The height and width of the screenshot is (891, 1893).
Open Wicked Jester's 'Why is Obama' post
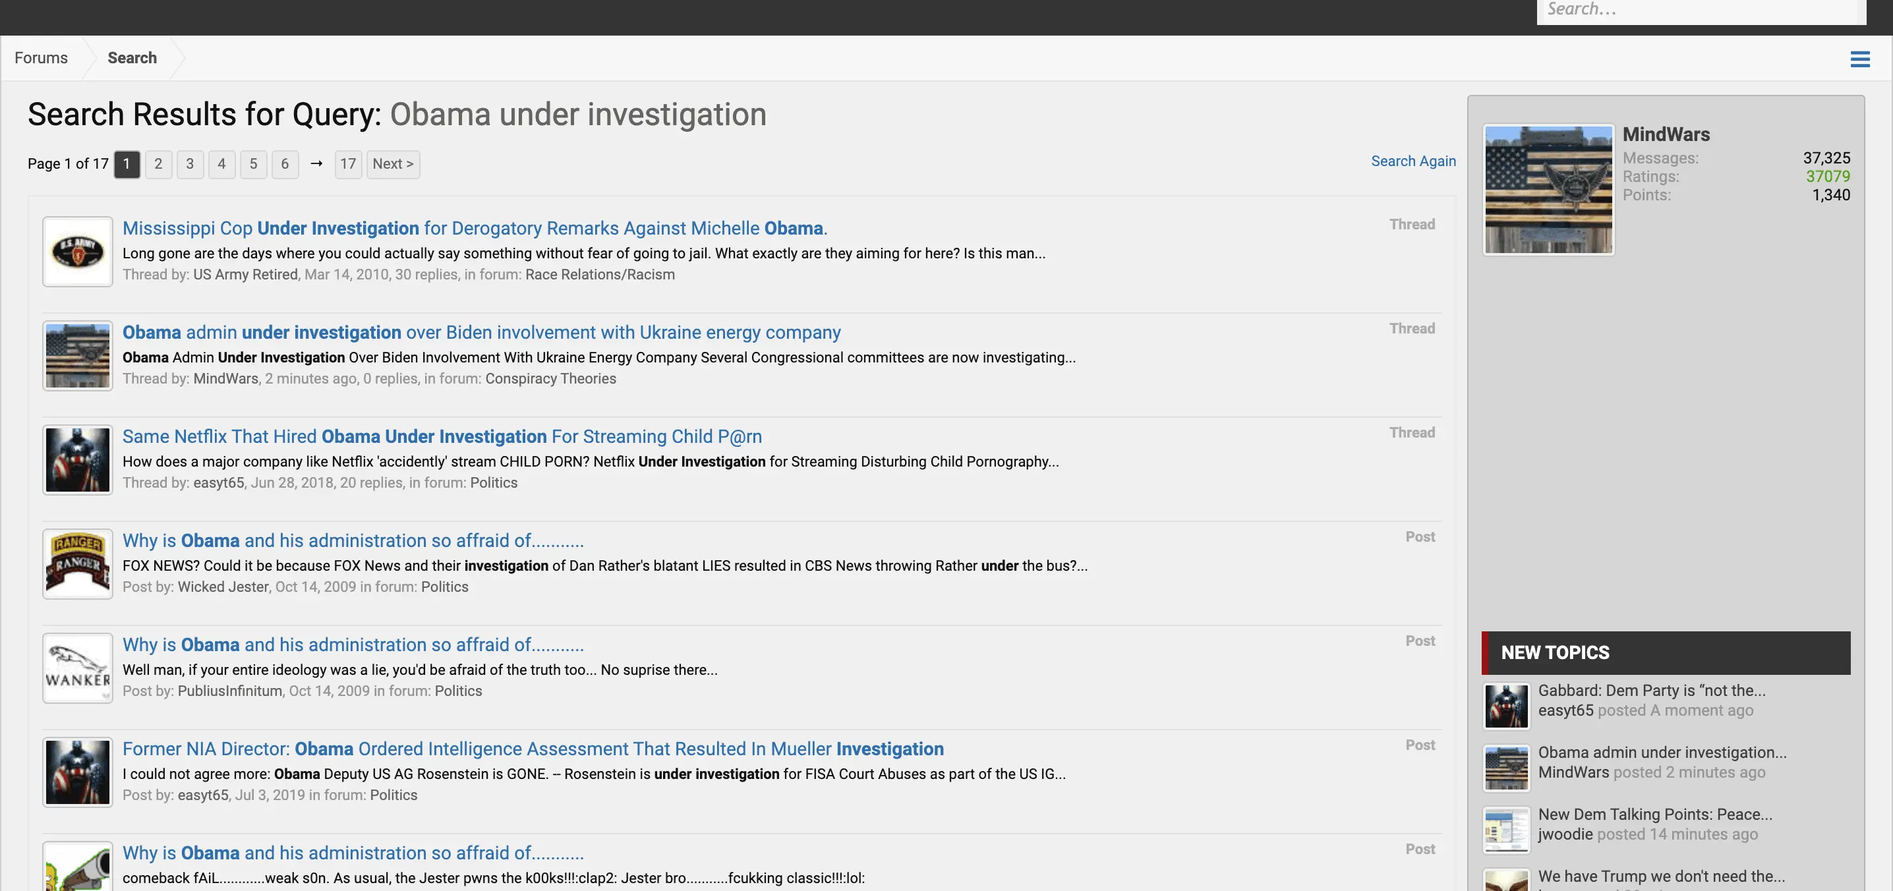pyautogui.click(x=353, y=540)
